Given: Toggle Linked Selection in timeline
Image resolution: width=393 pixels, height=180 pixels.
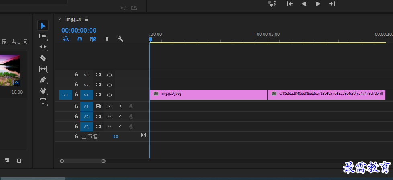Looking at the screenshot, I should point(93,39).
